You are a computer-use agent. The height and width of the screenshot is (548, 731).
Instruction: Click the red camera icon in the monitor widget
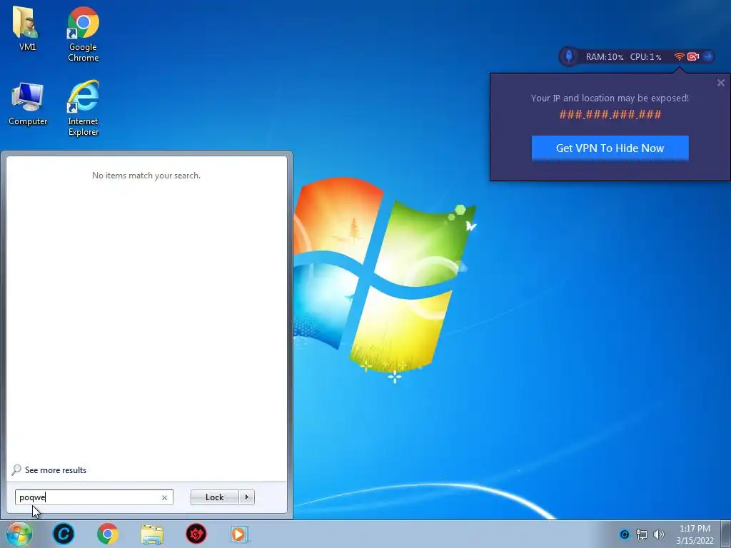(693, 56)
